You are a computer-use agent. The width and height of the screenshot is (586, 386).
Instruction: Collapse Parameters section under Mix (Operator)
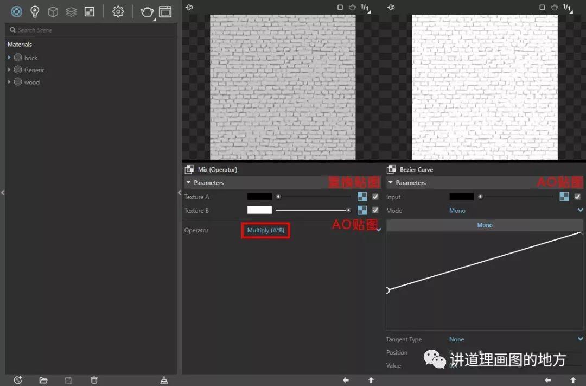point(189,182)
